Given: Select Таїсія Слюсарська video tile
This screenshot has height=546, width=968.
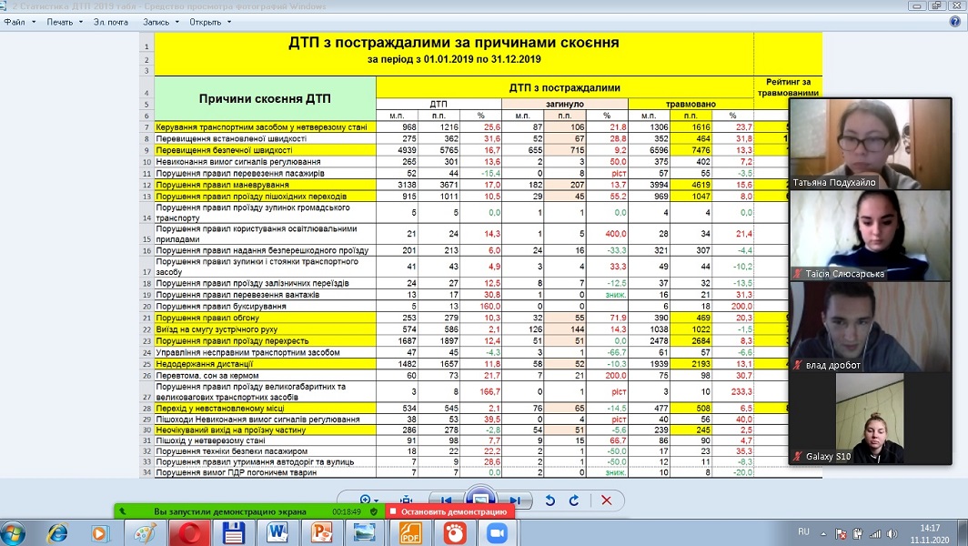Looking at the screenshot, I should tap(871, 236).
